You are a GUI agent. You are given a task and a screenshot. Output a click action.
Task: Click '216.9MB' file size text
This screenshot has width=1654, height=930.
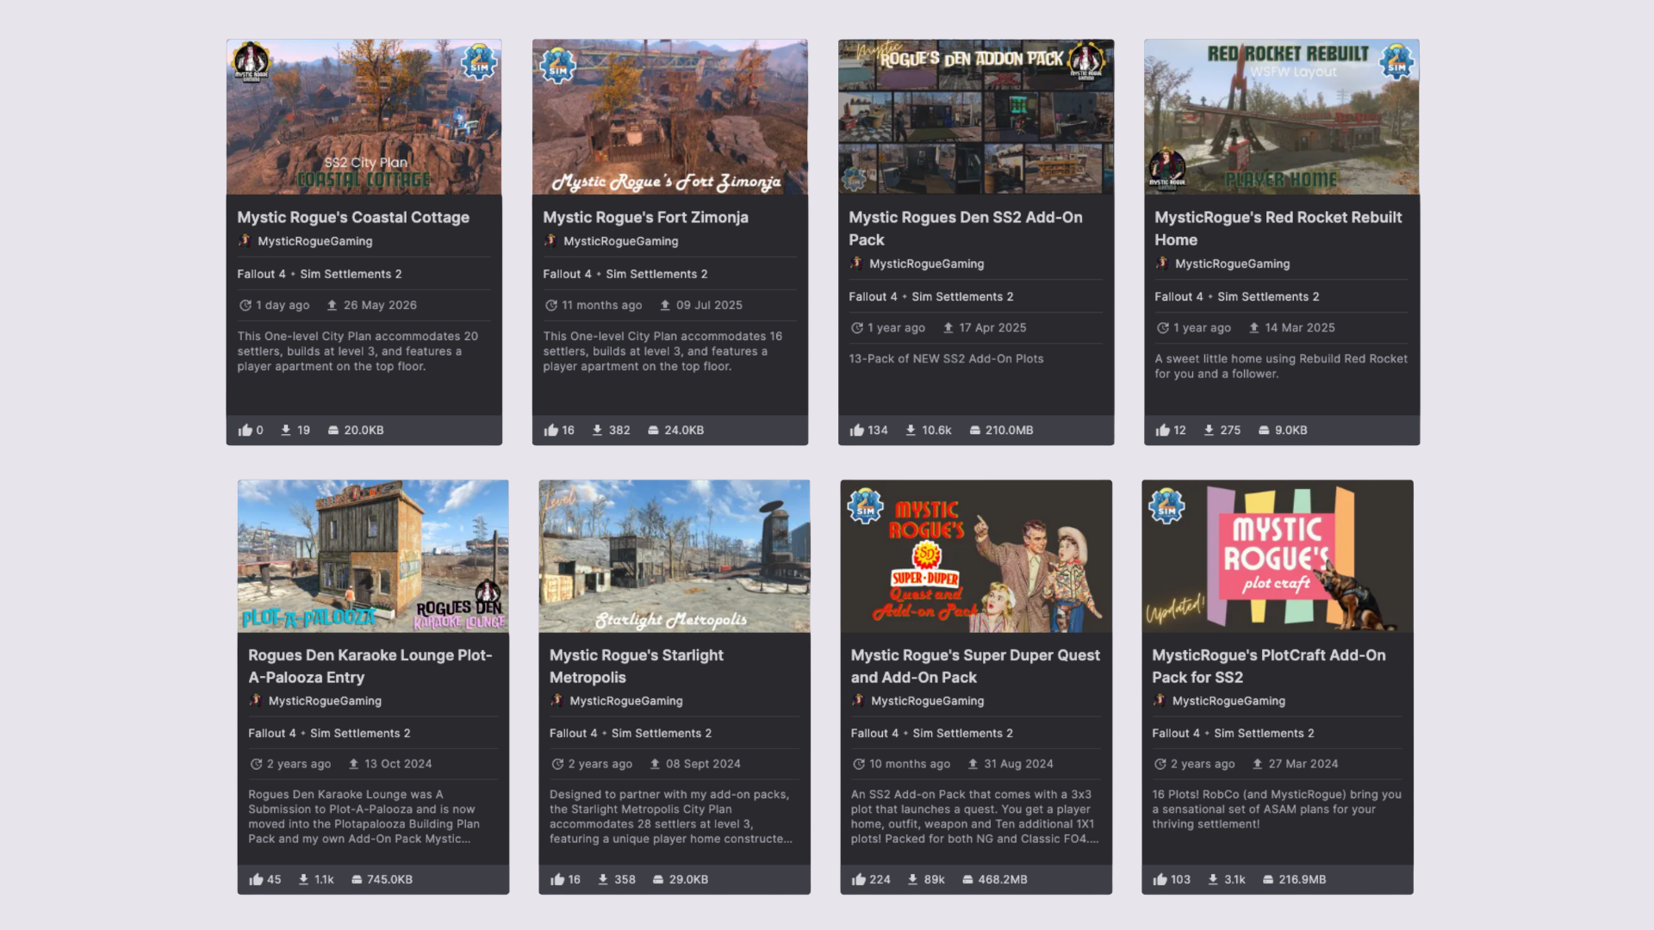1303,879
